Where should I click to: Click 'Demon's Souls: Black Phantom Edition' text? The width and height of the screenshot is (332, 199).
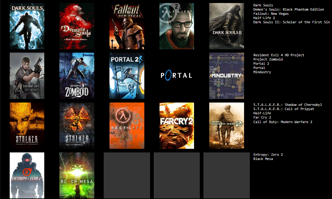(x=289, y=9)
